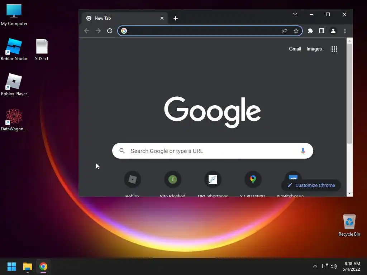Focus the Search Google or type a URL box
Screen dimensions: 367x275
tap(213, 151)
